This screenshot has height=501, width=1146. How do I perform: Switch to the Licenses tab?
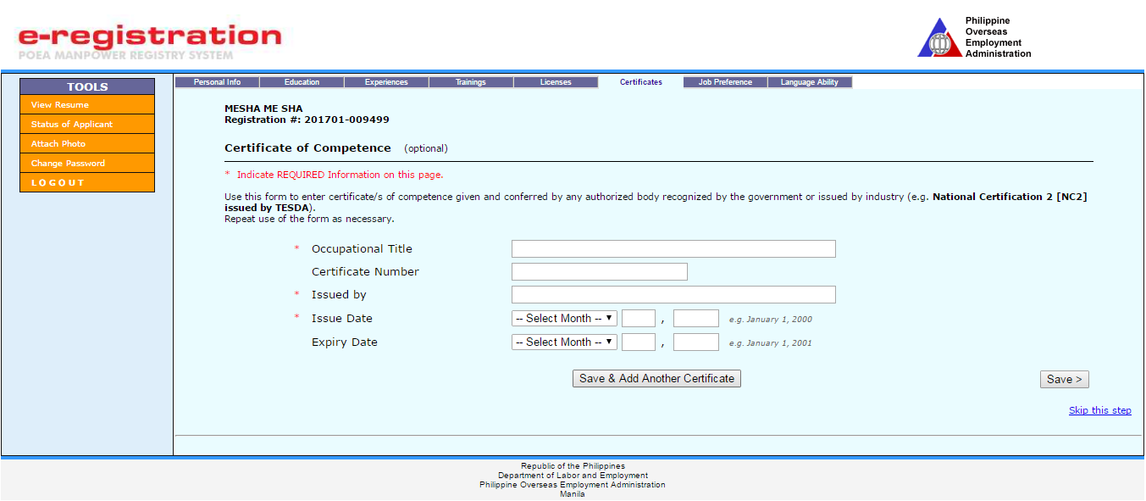pos(556,81)
